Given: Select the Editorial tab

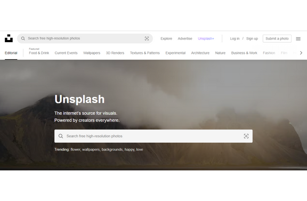Looking at the screenshot, I should [11, 53].
